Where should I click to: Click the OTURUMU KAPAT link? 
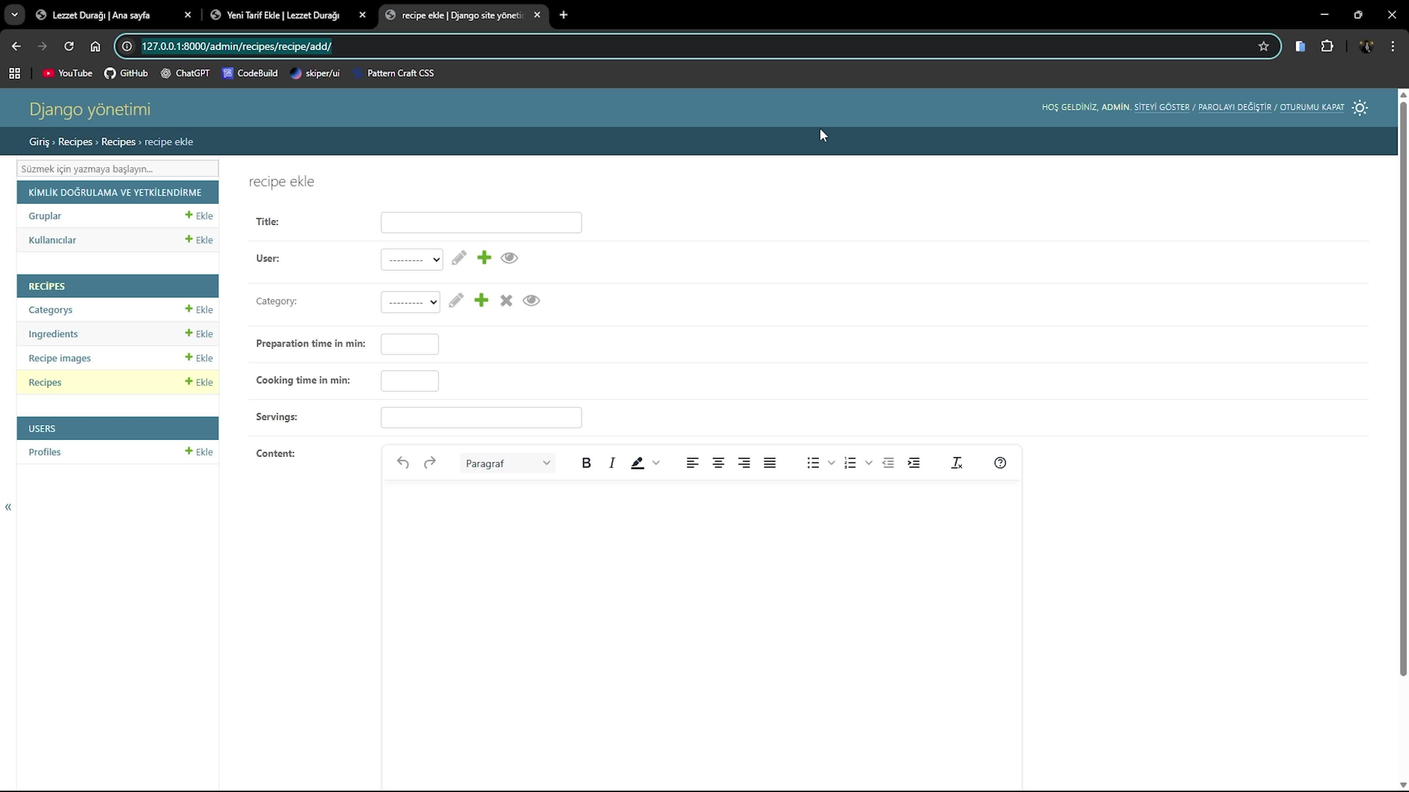pyautogui.click(x=1312, y=107)
